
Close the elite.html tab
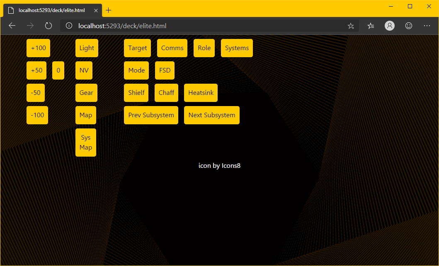[x=96, y=10]
